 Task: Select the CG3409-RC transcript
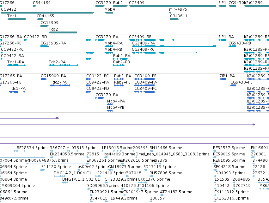click(164, 53)
